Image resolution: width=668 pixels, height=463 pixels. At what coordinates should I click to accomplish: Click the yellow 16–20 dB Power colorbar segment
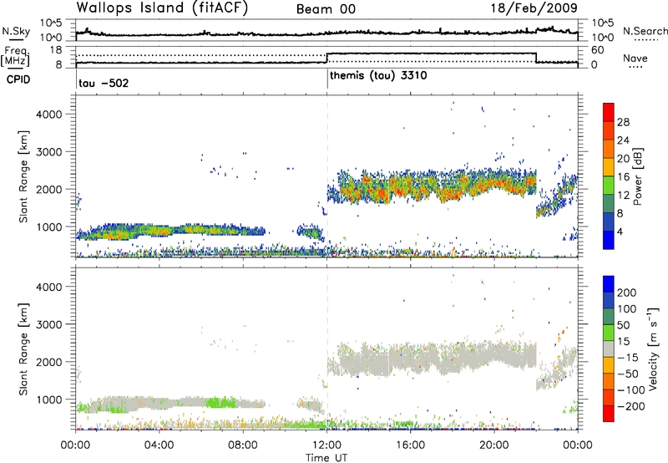609,166
